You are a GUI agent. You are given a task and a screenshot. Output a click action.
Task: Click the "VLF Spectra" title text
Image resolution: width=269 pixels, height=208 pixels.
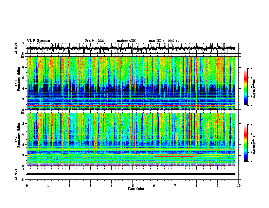(38, 41)
